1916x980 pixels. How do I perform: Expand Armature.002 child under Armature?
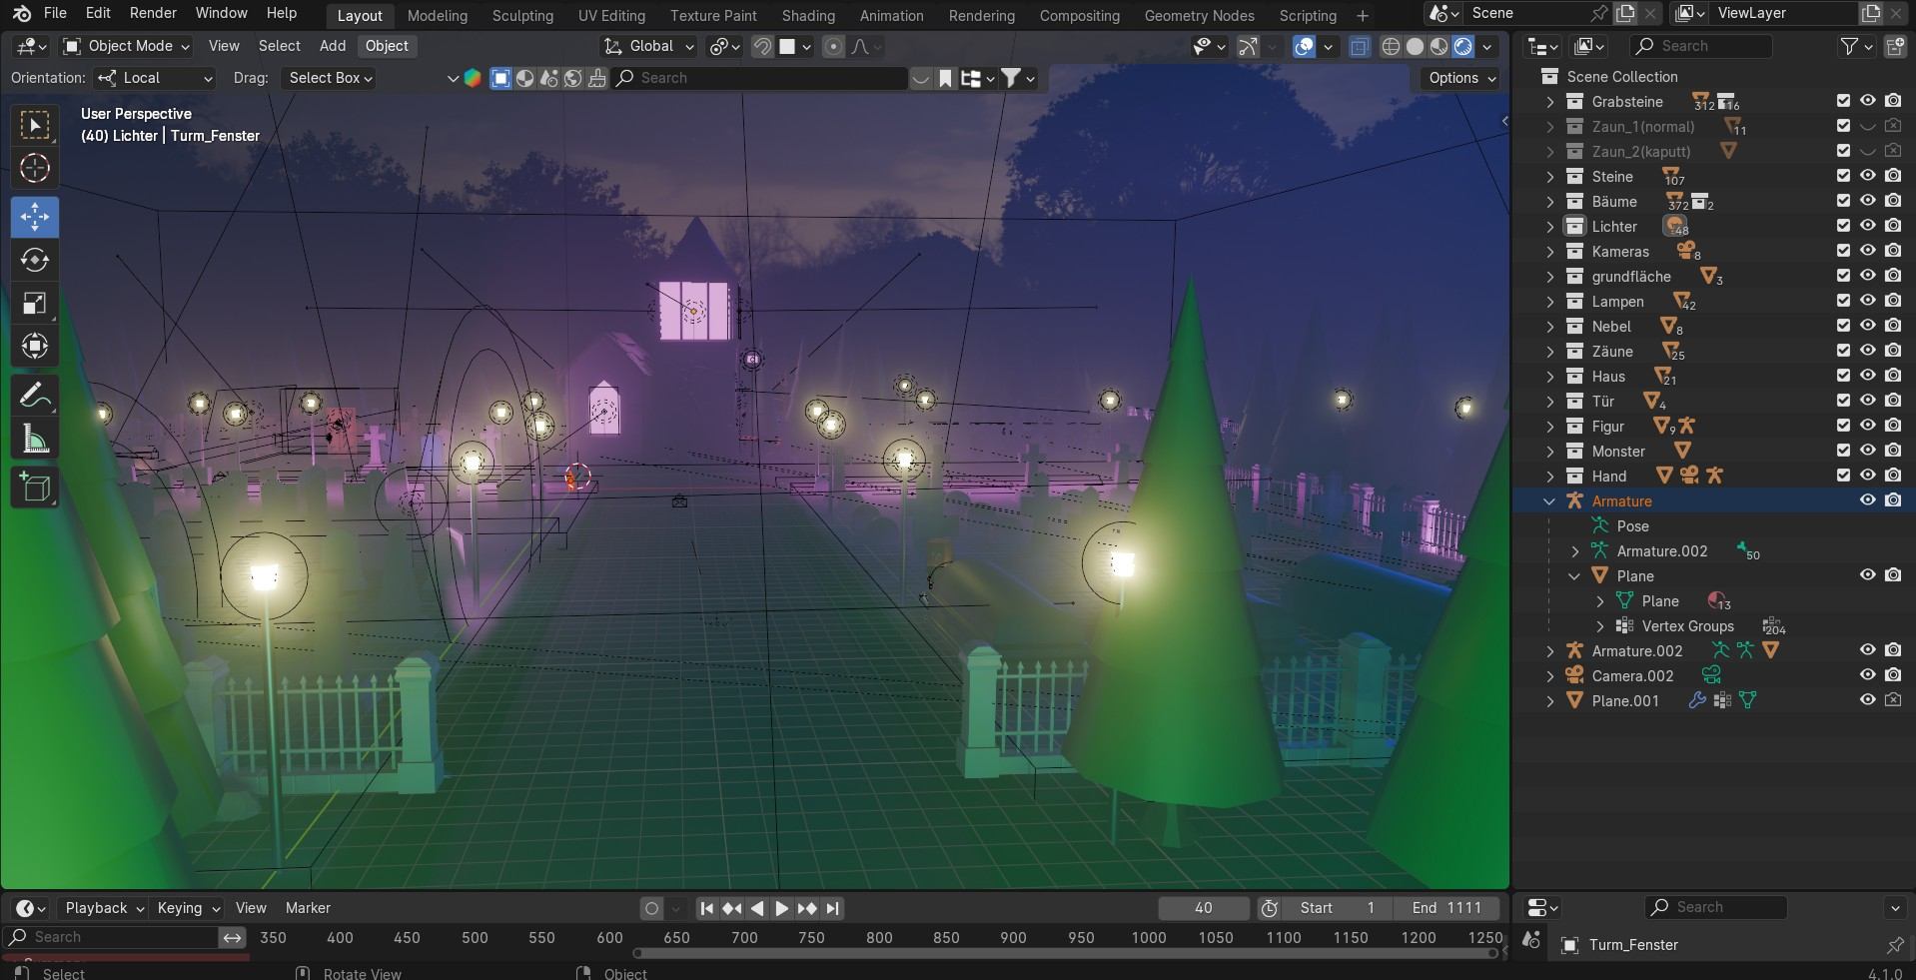pos(1575,551)
